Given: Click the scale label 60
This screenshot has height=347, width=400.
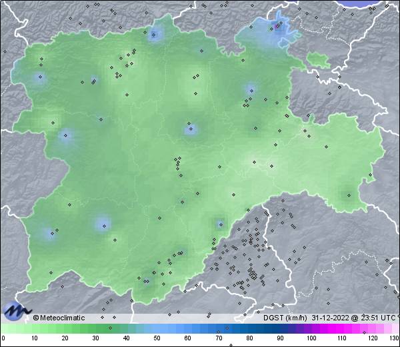Looking at the screenshot, I should coord(188,338).
